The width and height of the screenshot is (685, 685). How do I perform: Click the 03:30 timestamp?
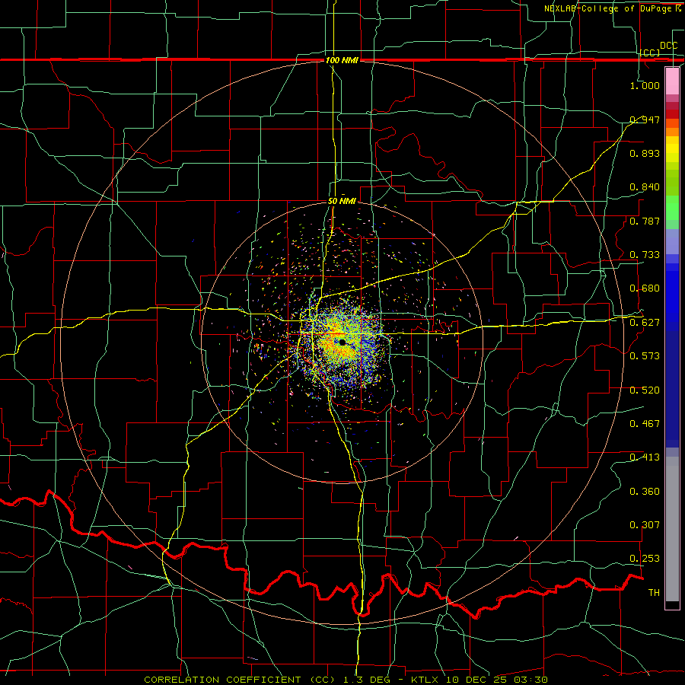(529, 680)
